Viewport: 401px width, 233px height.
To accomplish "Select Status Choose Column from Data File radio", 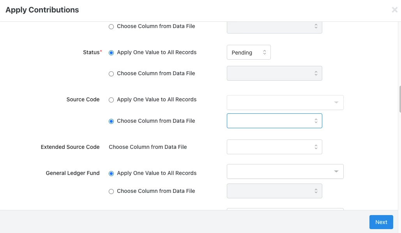I will tap(111, 74).
